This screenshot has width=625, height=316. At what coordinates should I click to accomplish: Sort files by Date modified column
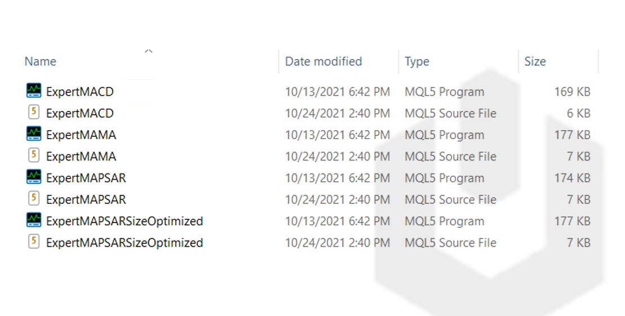pos(323,61)
